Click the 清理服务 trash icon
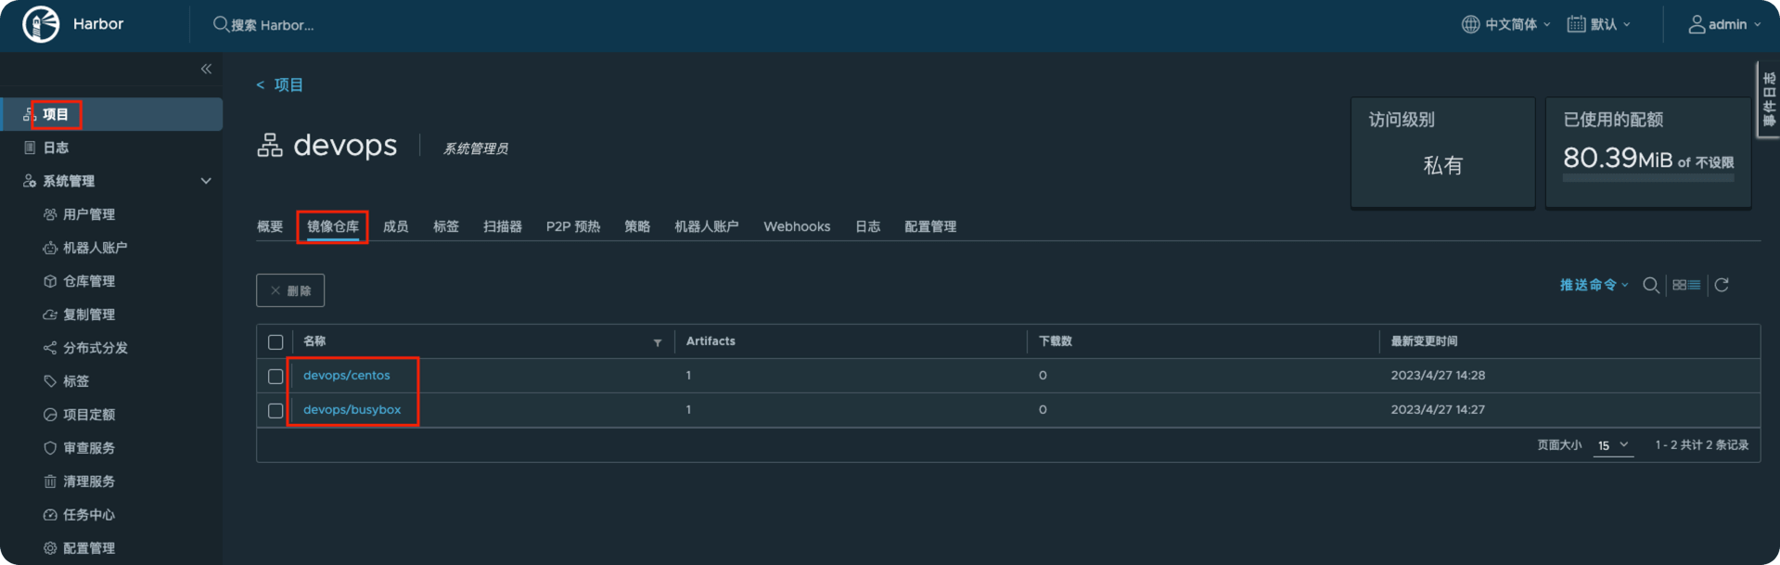This screenshot has height=565, width=1780. coord(50,482)
